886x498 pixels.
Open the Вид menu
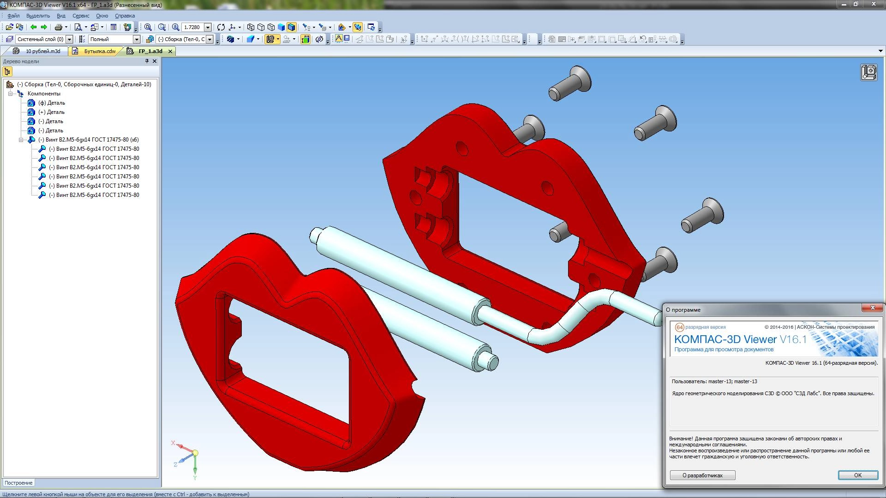click(61, 16)
